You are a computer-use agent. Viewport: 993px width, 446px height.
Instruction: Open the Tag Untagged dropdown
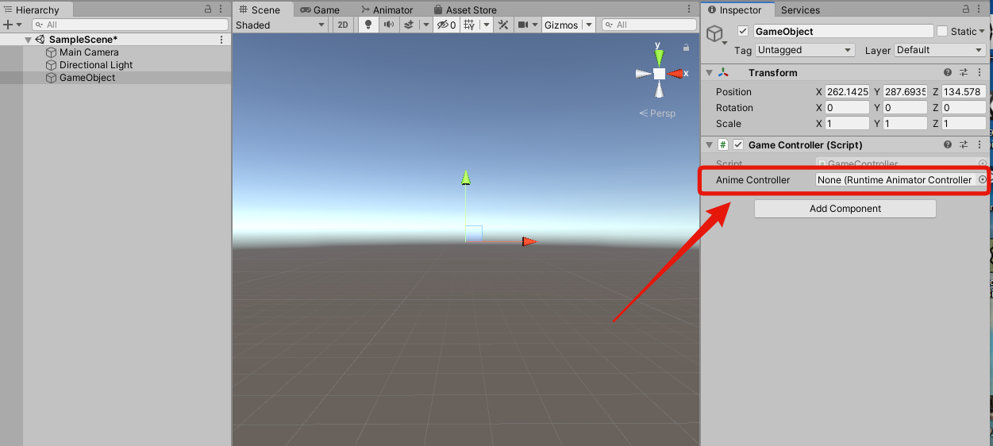point(805,50)
